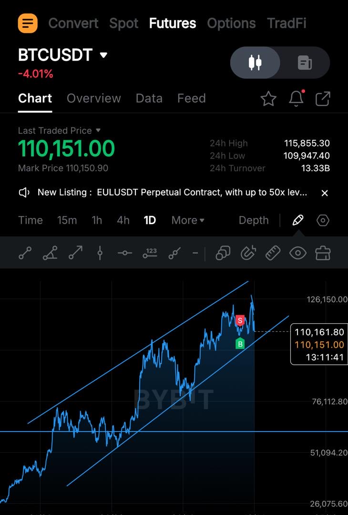Viewport: 348px width, 515px height.
Task: Expand the BTCUSDT pair selector arrow
Action: 103,55
